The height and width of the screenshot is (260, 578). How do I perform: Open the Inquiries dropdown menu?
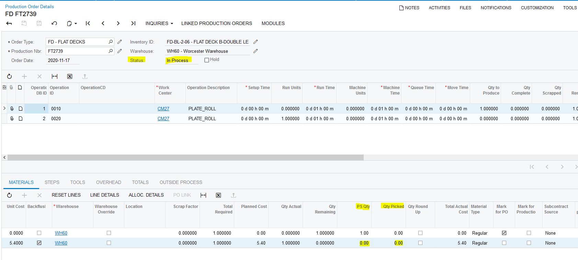[159, 23]
